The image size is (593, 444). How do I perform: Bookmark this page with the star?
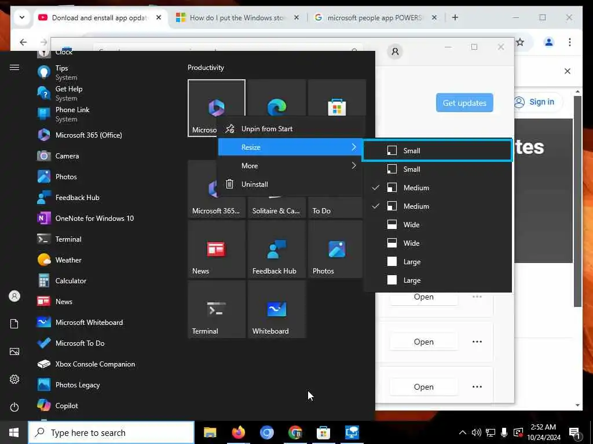click(520, 42)
